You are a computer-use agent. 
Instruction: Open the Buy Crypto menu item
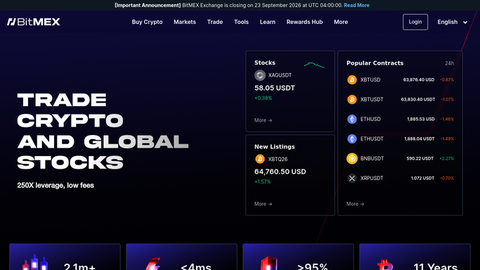click(148, 22)
